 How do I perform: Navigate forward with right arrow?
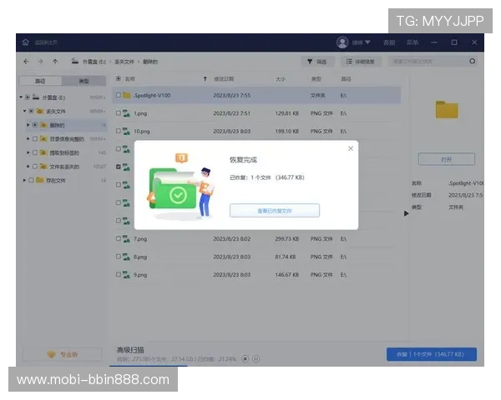40,62
